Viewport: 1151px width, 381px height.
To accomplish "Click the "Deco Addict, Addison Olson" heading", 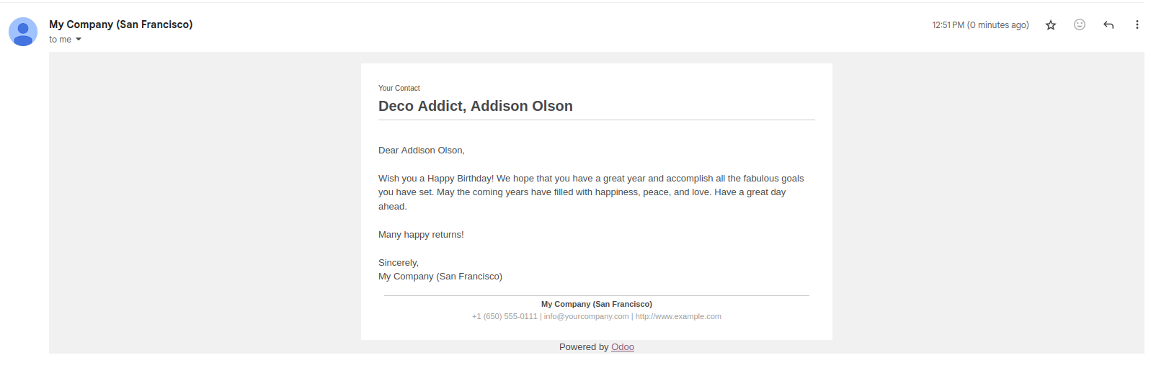I will click(x=476, y=106).
